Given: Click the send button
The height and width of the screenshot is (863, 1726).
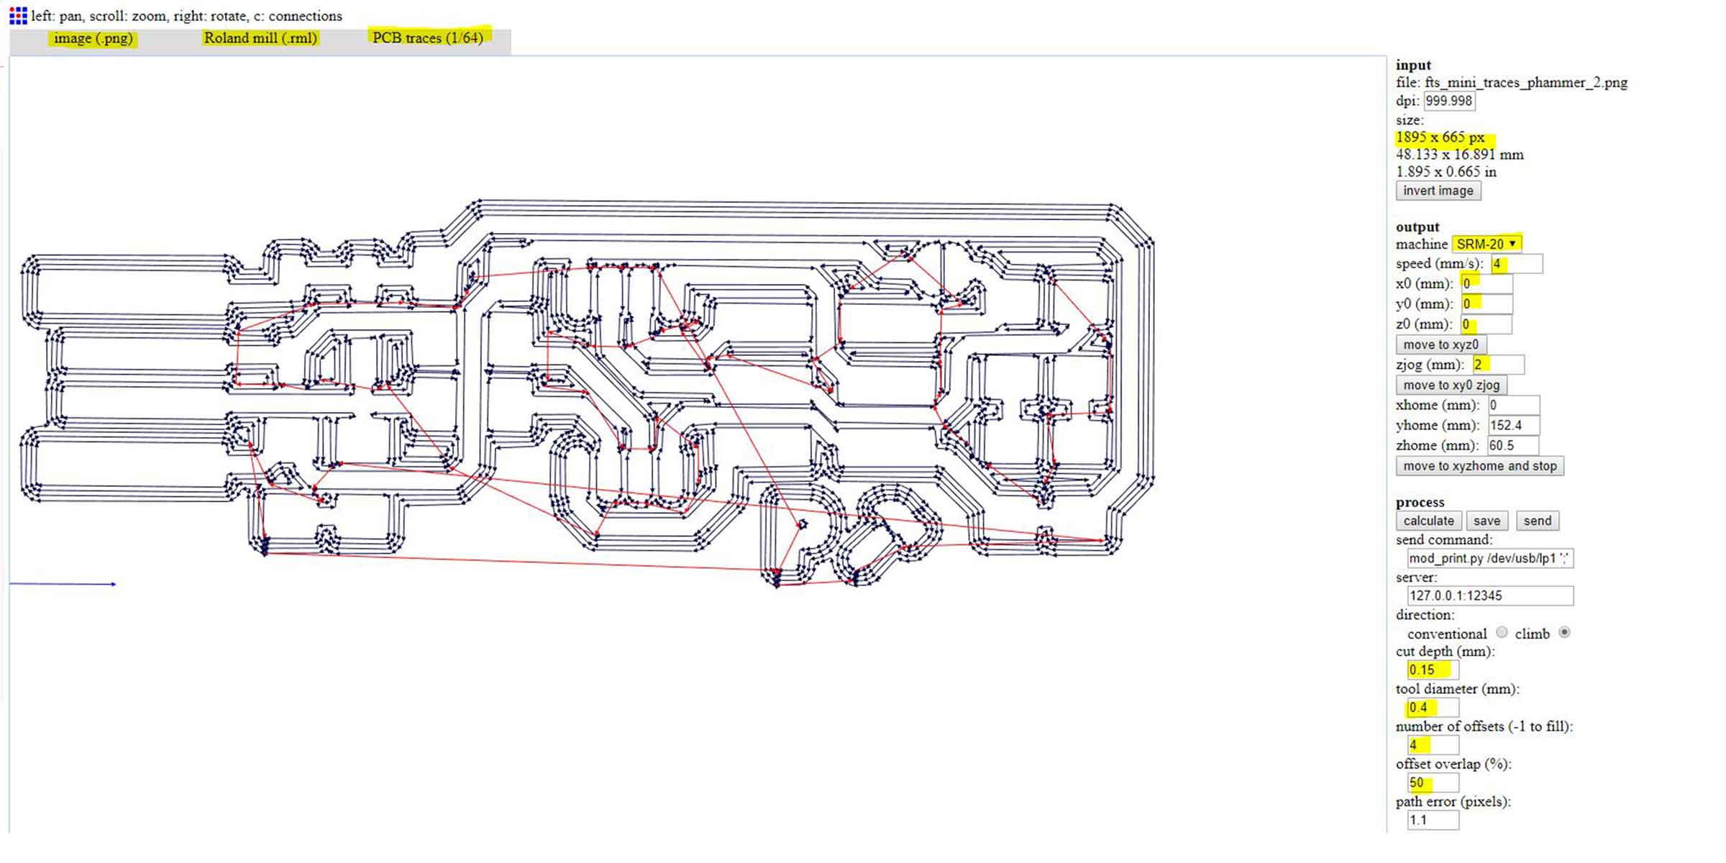Looking at the screenshot, I should [1537, 521].
